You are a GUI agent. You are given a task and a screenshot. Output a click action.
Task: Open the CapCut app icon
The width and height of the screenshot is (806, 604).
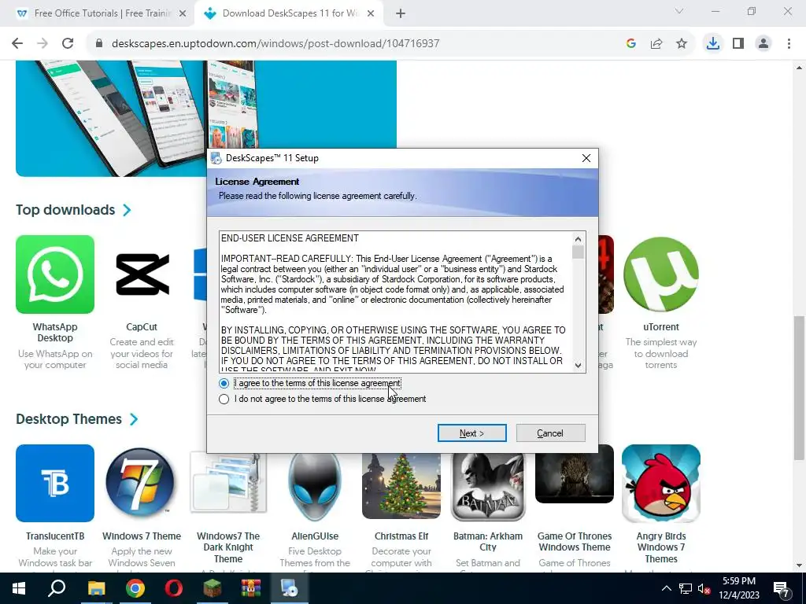(142, 274)
